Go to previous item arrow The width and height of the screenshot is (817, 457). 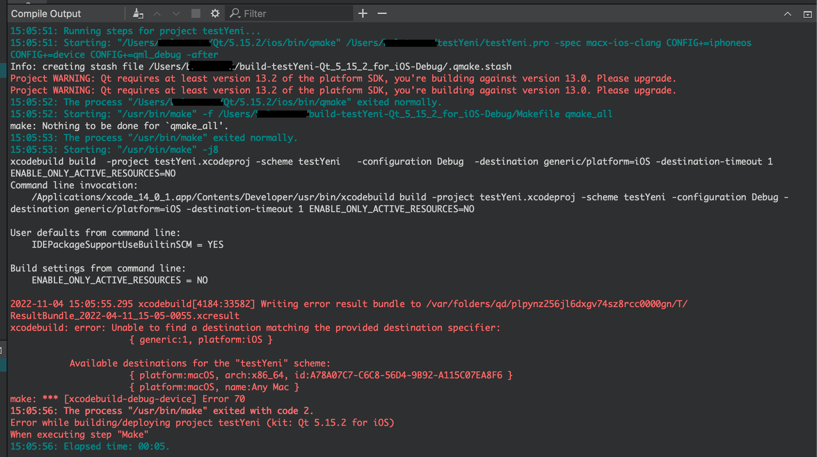click(157, 14)
